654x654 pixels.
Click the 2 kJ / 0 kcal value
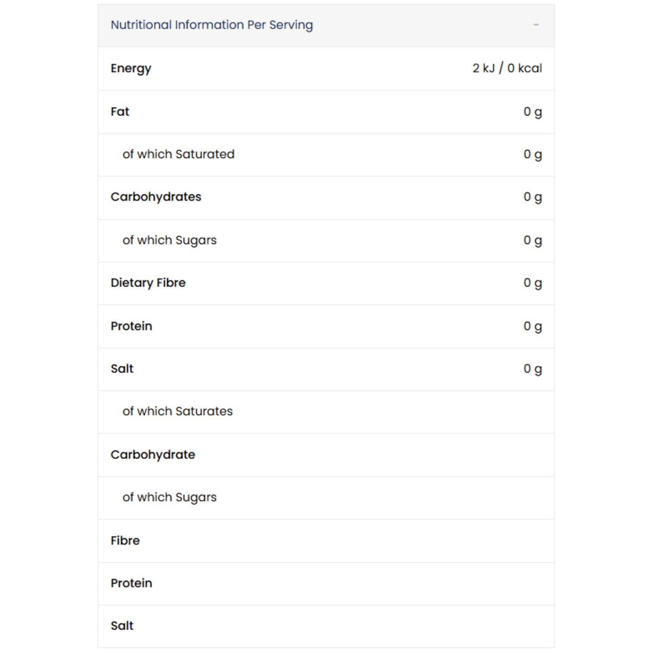click(507, 68)
